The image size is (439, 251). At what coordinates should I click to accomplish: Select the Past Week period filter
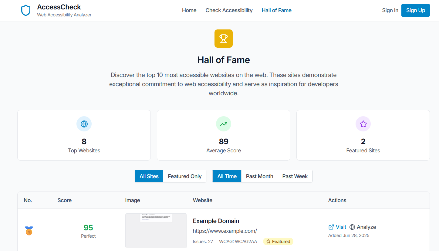(x=295, y=176)
